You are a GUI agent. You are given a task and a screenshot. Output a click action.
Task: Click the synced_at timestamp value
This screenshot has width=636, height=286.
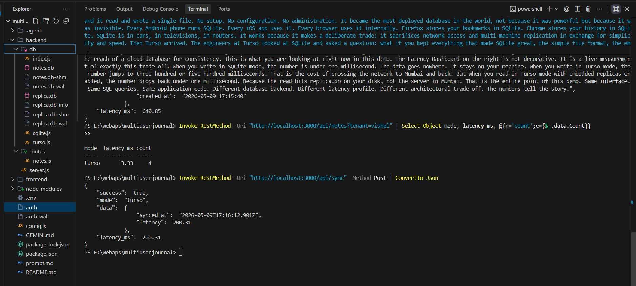(219, 215)
